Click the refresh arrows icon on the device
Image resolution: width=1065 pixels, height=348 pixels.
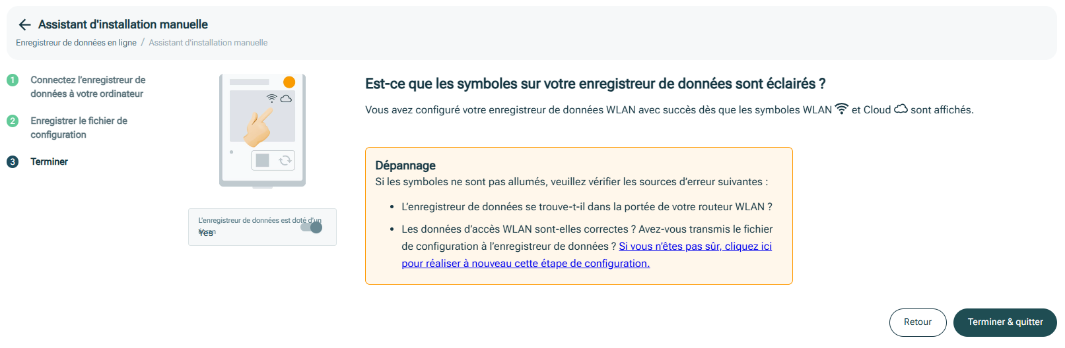[x=285, y=160]
